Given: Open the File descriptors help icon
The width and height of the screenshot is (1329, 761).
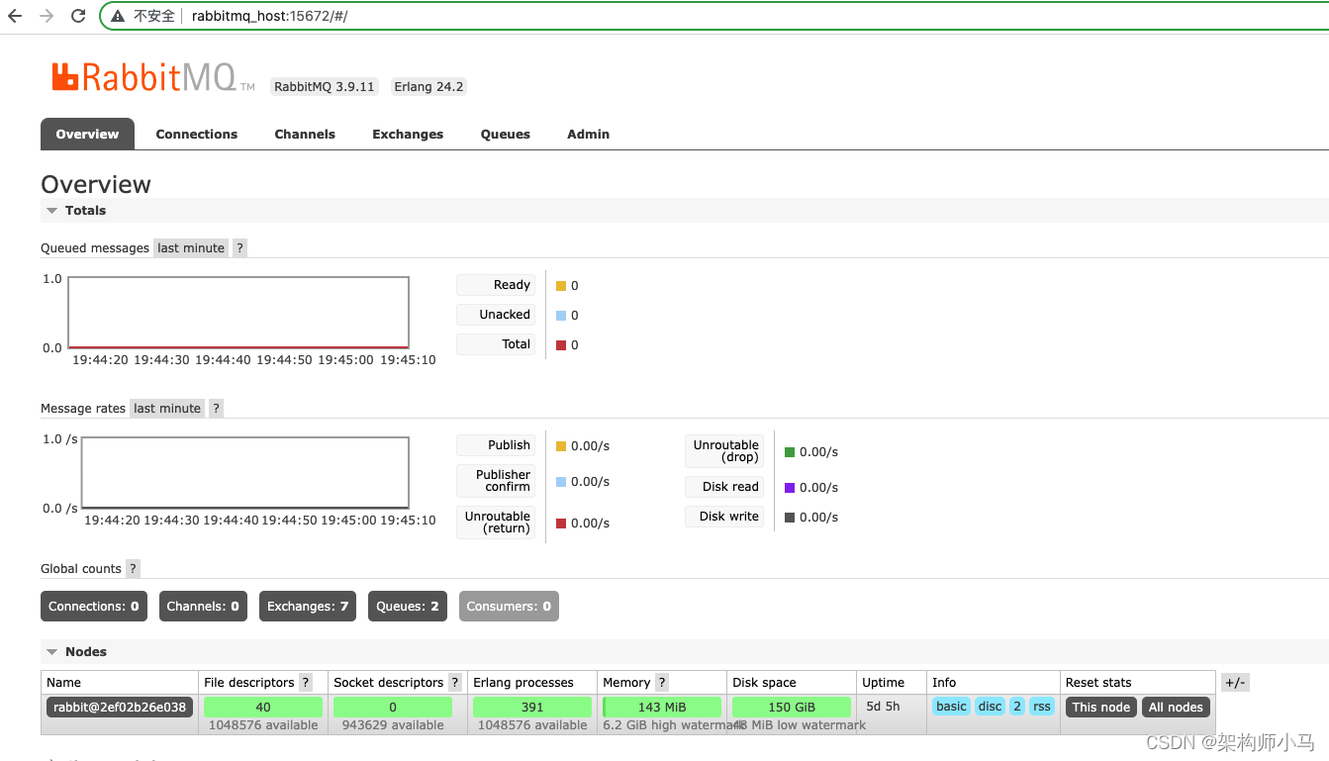Looking at the screenshot, I should coord(306,682).
